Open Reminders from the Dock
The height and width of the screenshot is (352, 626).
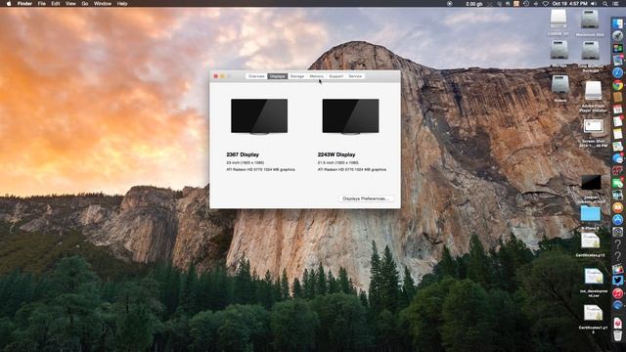coord(617,121)
